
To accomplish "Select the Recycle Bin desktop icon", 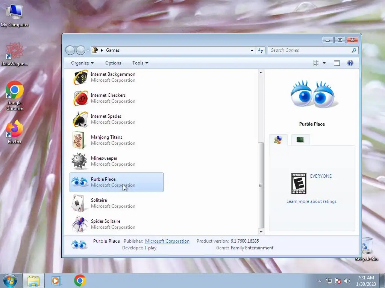I will click(x=367, y=249).
